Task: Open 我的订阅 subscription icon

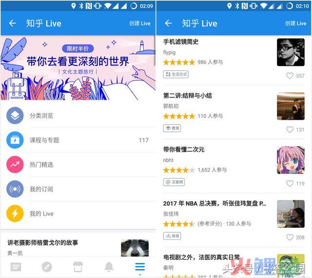Action: click(x=15, y=189)
